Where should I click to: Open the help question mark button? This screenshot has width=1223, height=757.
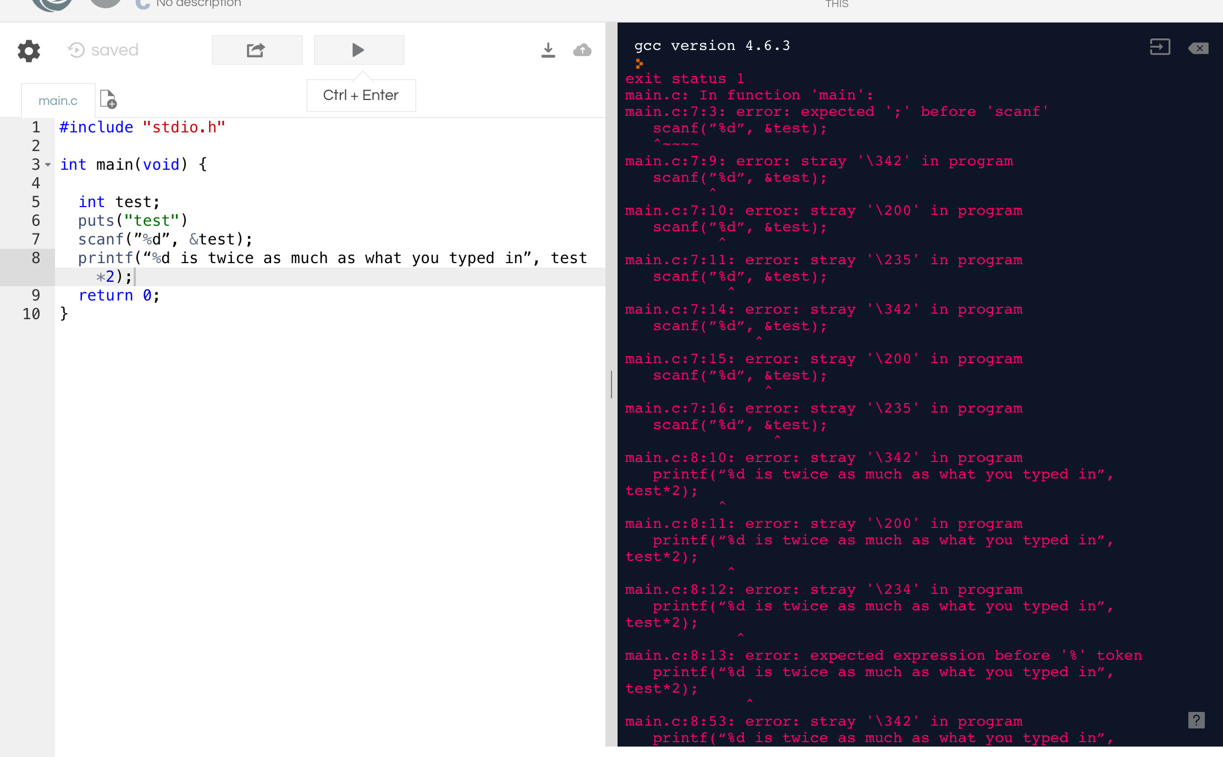(x=1196, y=720)
